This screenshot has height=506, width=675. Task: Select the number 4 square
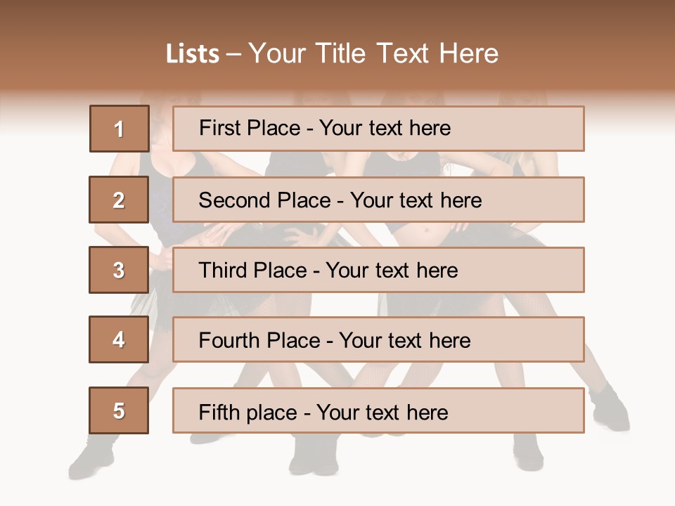point(119,339)
